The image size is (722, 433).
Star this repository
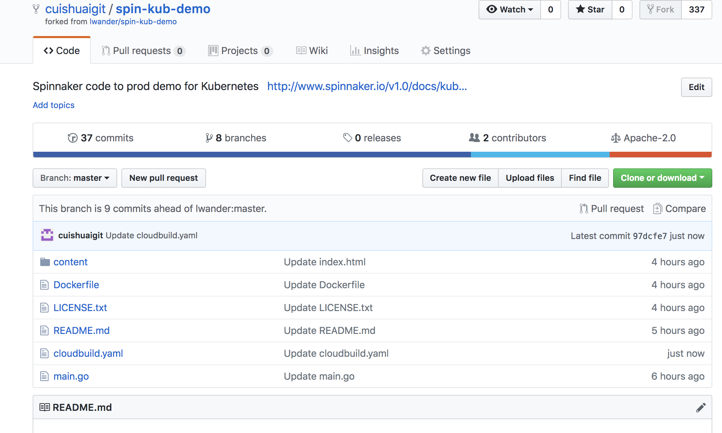(x=590, y=9)
